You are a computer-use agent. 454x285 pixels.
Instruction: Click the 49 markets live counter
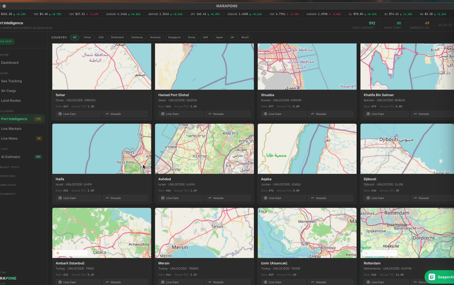point(420,25)
